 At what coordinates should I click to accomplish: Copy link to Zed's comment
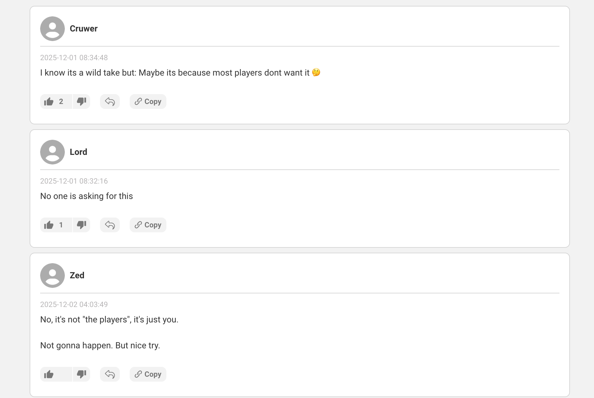[x=148, y=374]
